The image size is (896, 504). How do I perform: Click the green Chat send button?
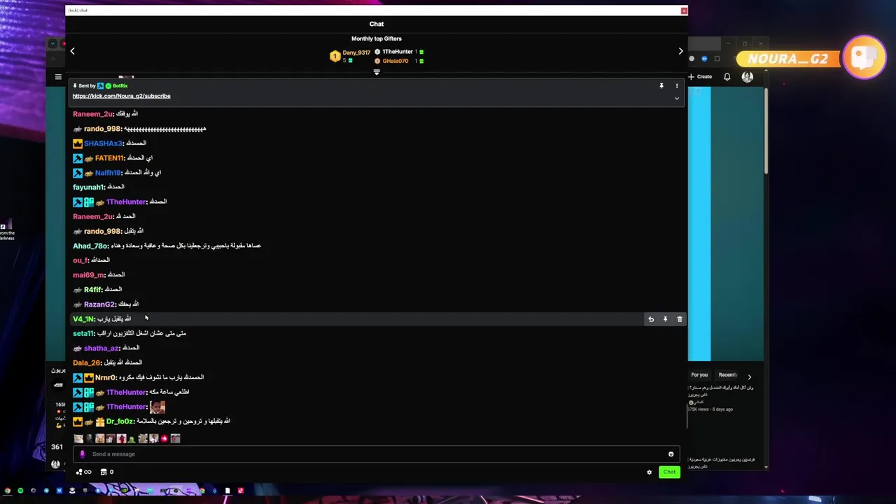point(669,472)
